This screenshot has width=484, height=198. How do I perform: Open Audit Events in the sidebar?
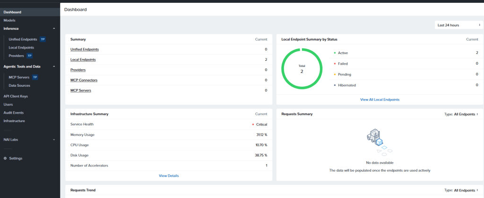pos(14,113)
